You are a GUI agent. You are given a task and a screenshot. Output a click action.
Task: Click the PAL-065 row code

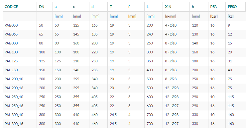coord(11,34)
